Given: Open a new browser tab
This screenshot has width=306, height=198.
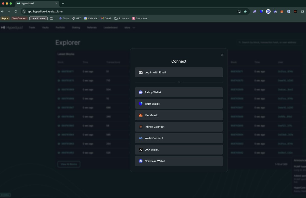Looking at the screenshot, I should tap(63, 3).
